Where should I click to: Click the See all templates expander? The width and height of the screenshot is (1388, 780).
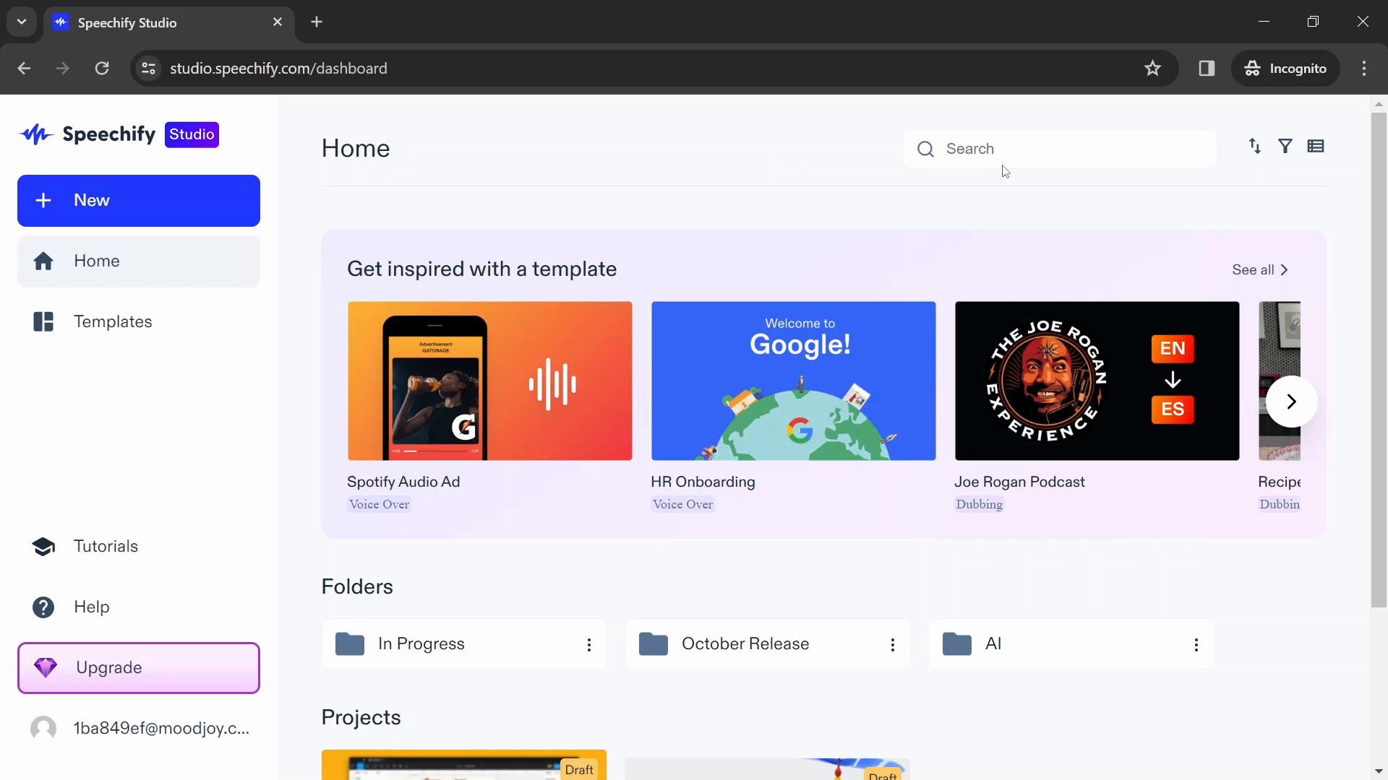[x=1260, y=269]
